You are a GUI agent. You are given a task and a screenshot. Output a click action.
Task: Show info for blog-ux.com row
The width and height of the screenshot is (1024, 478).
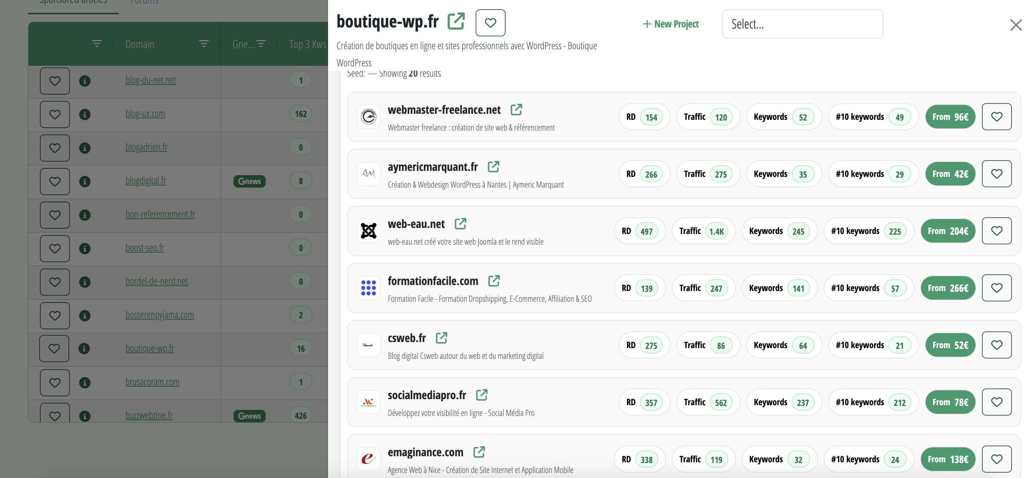[x=85, y=114]
